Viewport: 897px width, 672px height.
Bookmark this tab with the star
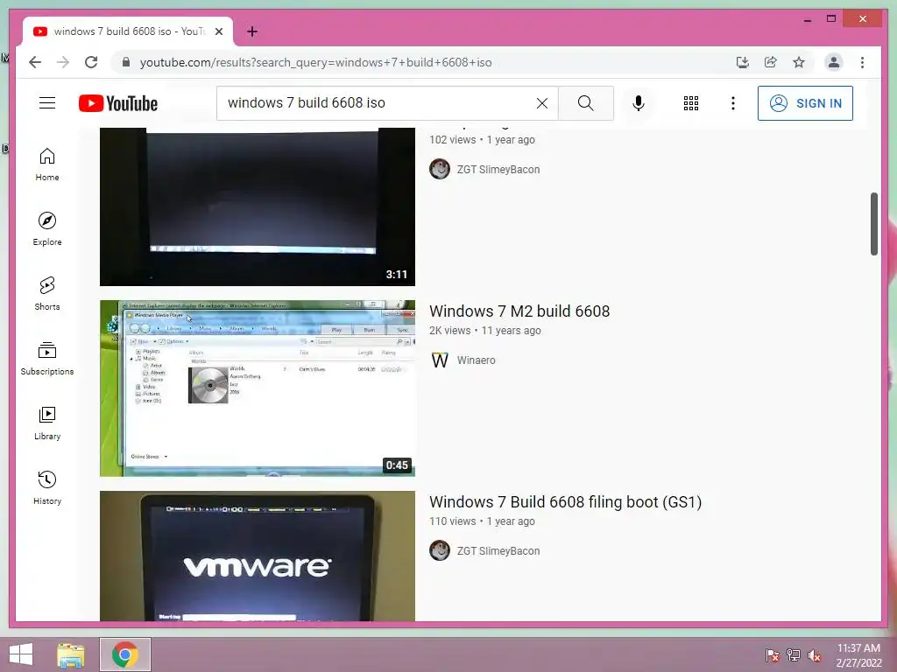[799, 62]
